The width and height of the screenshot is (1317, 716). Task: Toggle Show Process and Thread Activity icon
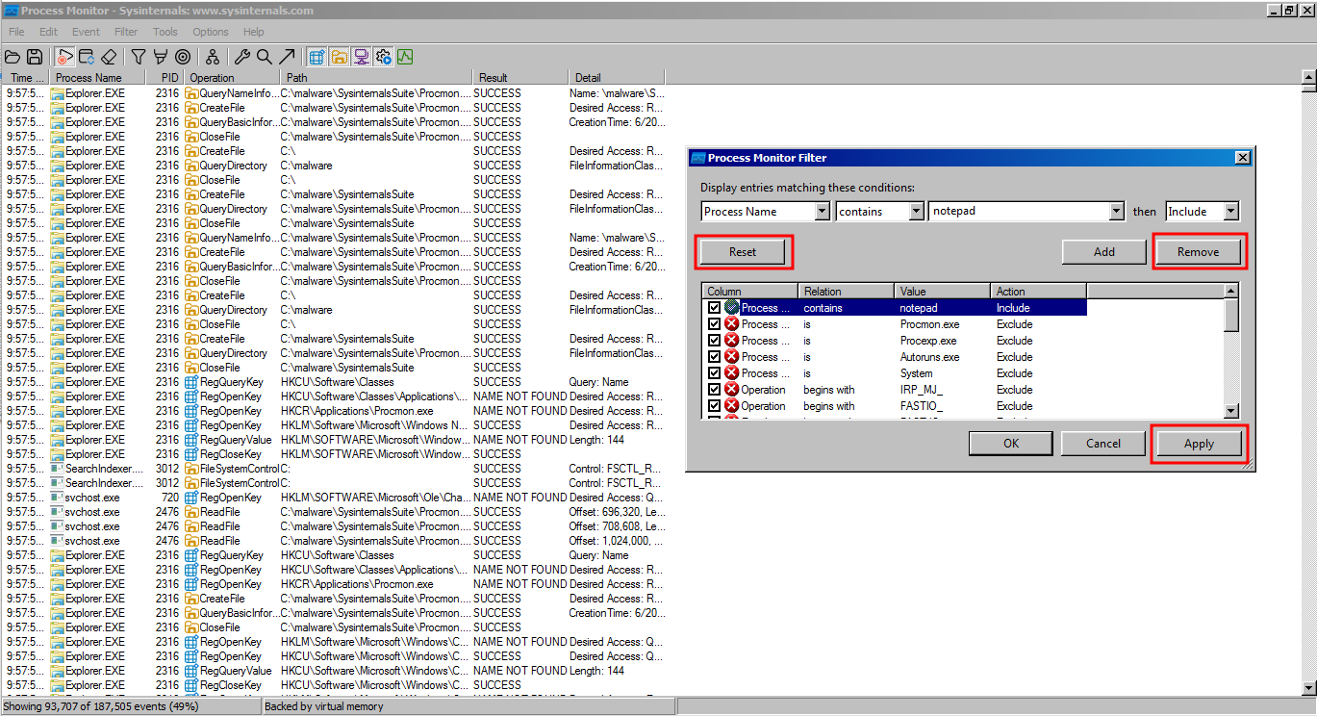[383, 57]
